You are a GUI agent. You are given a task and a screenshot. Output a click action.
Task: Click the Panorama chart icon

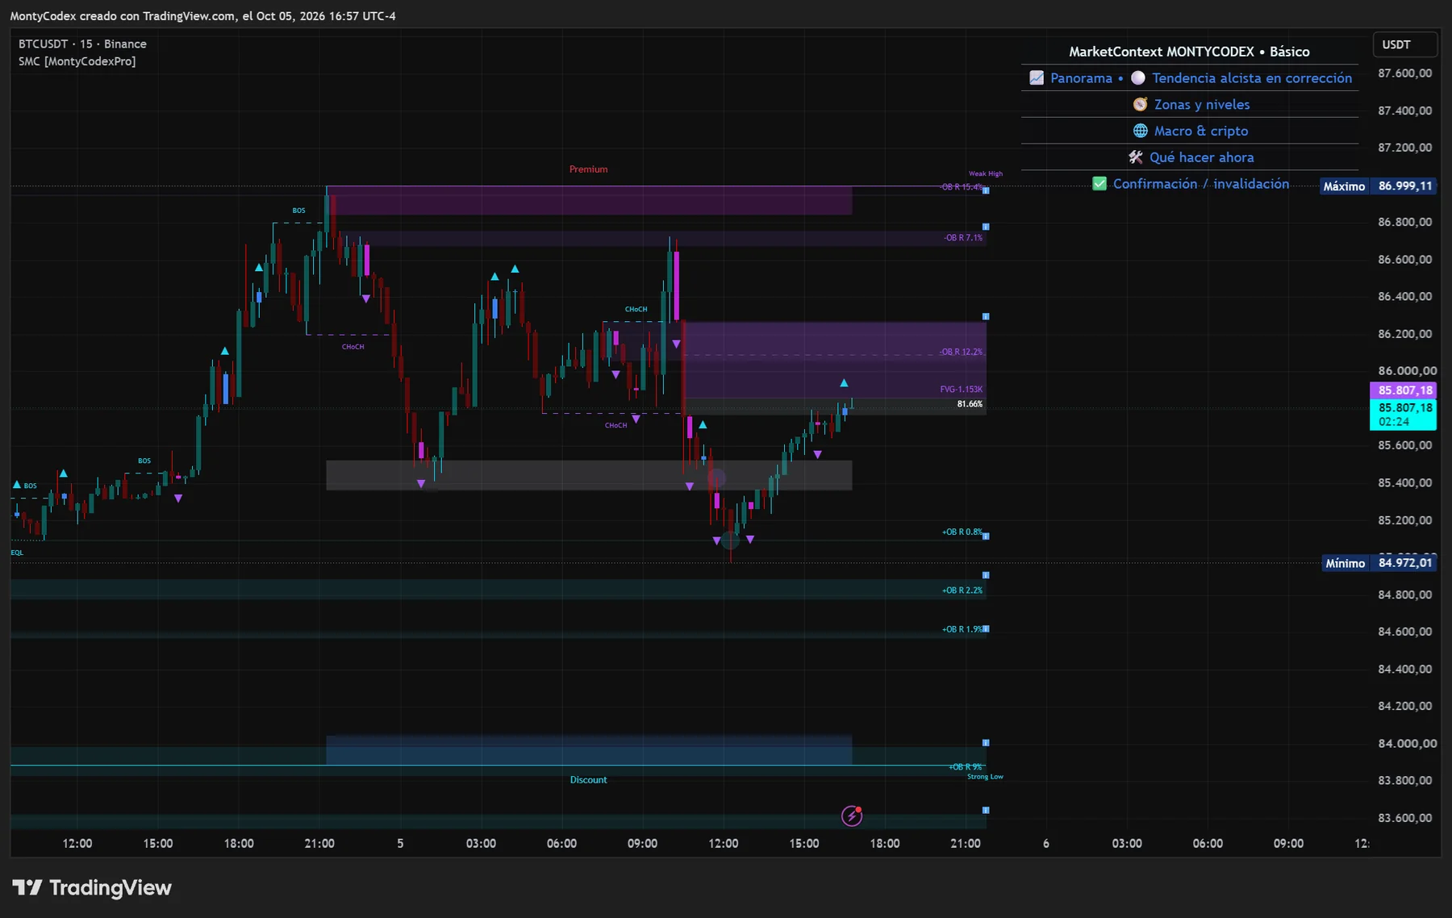1037,78
